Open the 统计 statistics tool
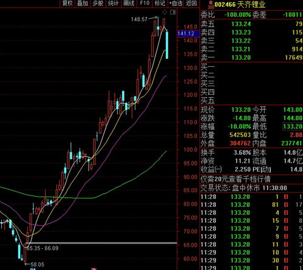303x270 pixels. pos(113,3)
